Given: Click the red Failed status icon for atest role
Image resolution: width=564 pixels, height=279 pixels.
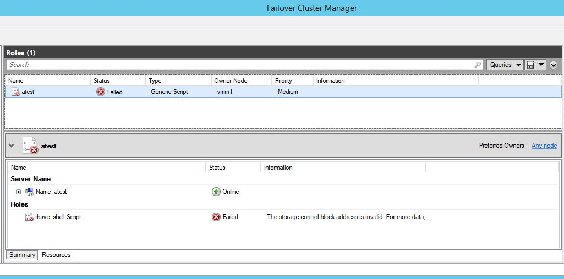Looking at the screenshot, I should point(100,92).
